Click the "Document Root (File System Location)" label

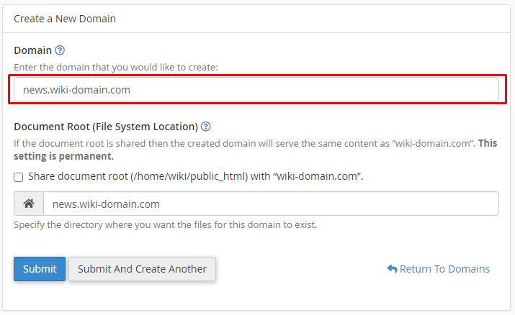pyautogui.click(x=106, y=127)
